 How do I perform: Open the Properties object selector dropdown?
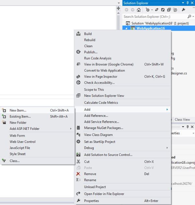(x=193, y=133)
